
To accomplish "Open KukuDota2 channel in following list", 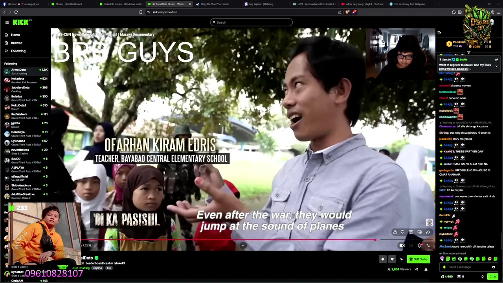I will pos(26,107).
